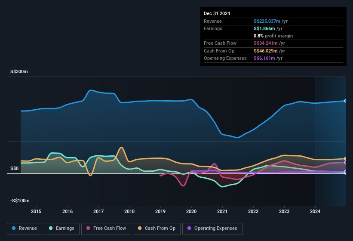This screenshot has height=241, width=353.
Task: Click the Operating Expenses legend button
Action: tap(212, 228)
